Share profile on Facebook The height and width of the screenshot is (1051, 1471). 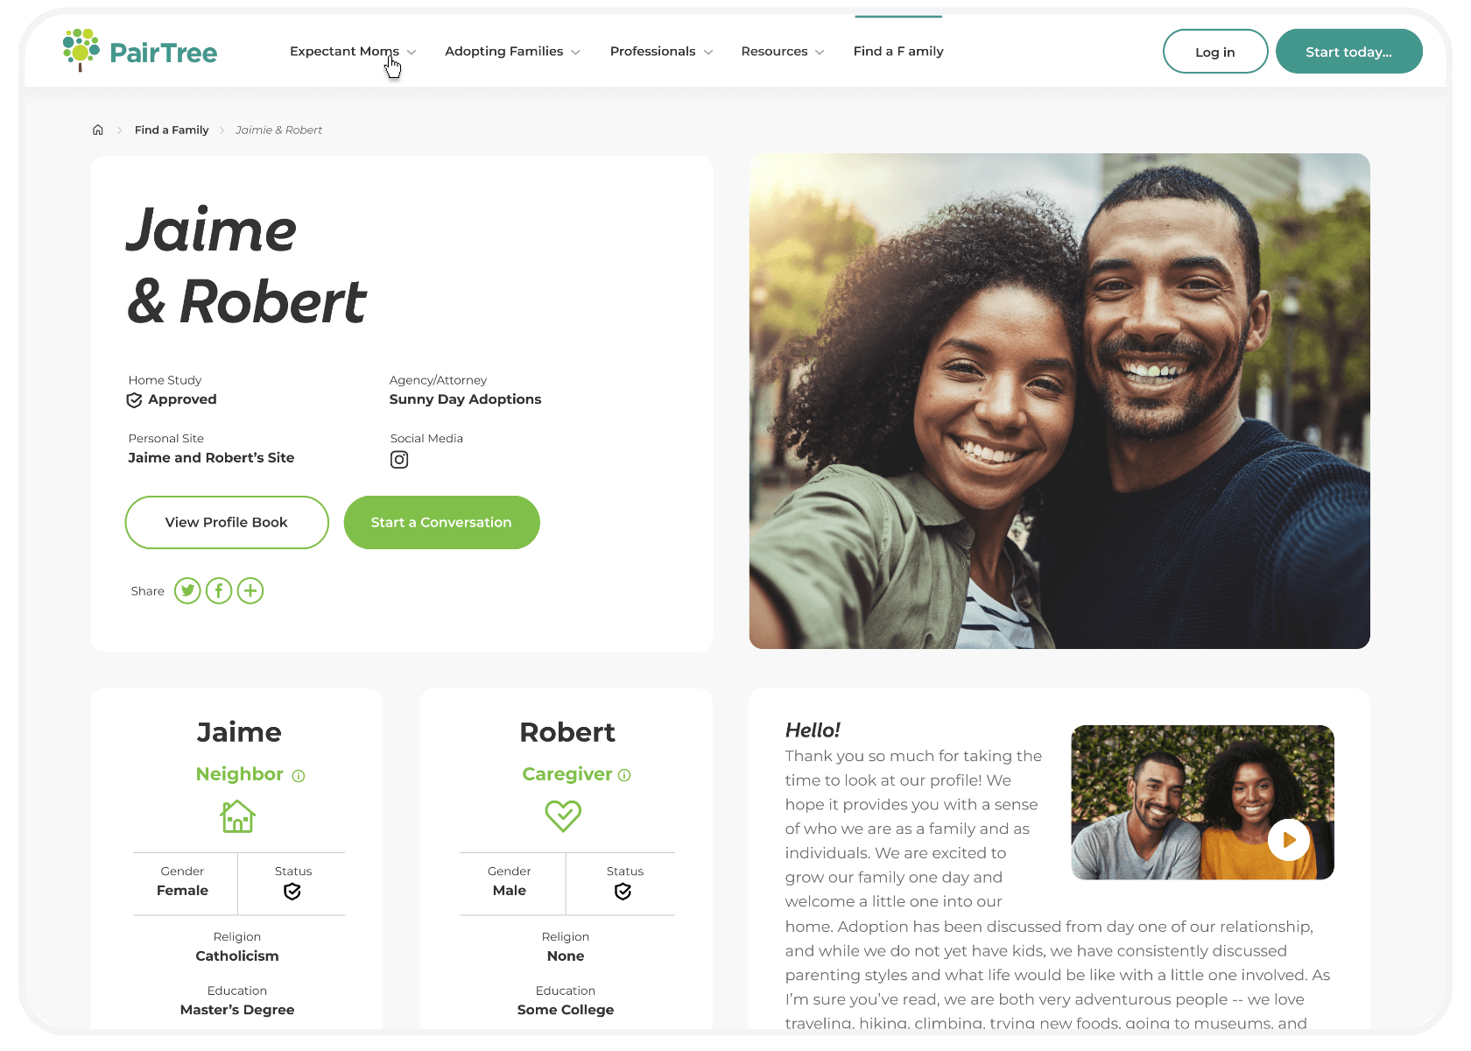219,591
